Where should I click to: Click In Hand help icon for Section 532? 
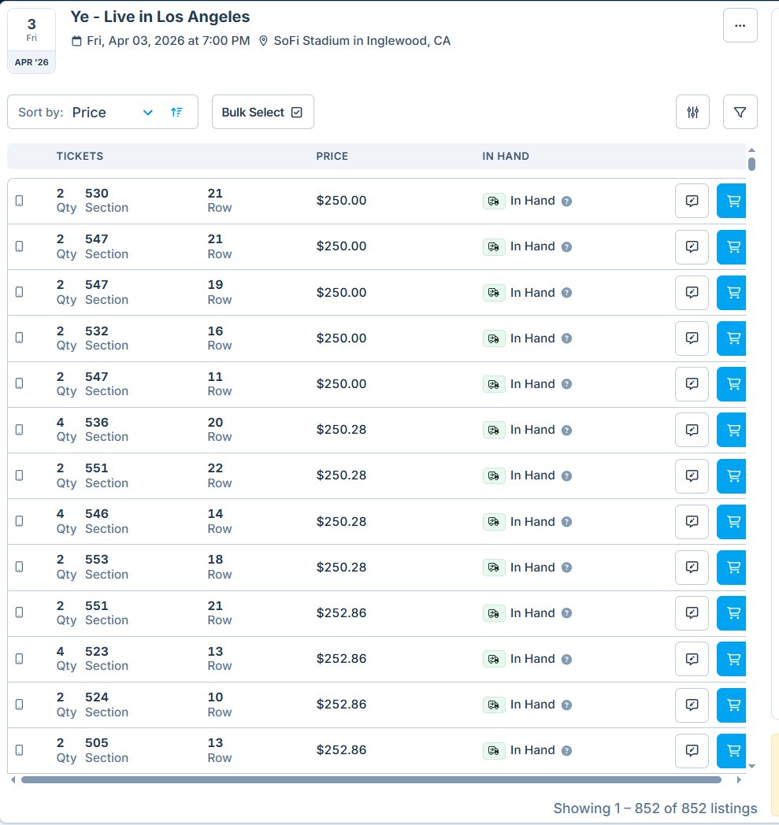click(x=566, y=339)
